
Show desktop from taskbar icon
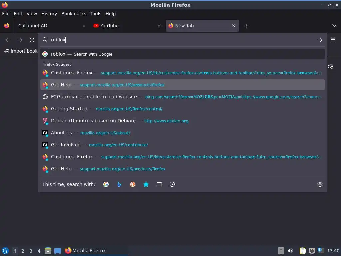(58, 251)
